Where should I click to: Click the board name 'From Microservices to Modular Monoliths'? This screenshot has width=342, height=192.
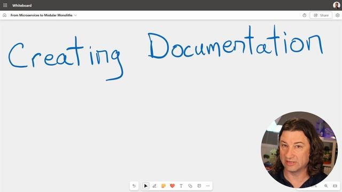pos(42,15)
